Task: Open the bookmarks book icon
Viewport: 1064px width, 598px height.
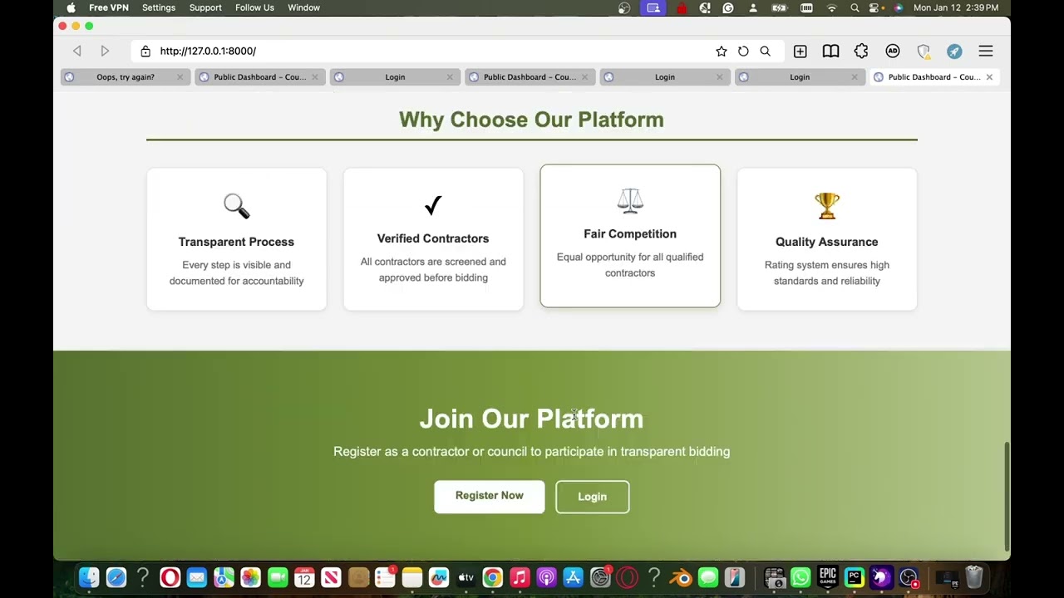Action: click(x=830, y=51)
